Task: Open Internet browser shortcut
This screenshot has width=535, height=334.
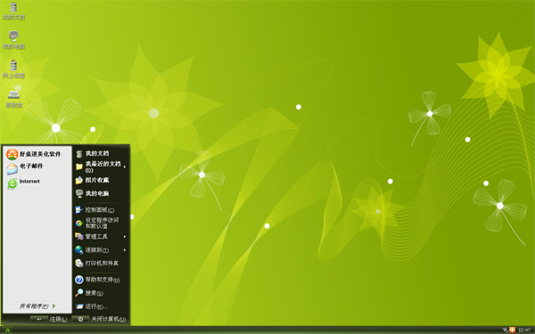Action: point(23,183)
